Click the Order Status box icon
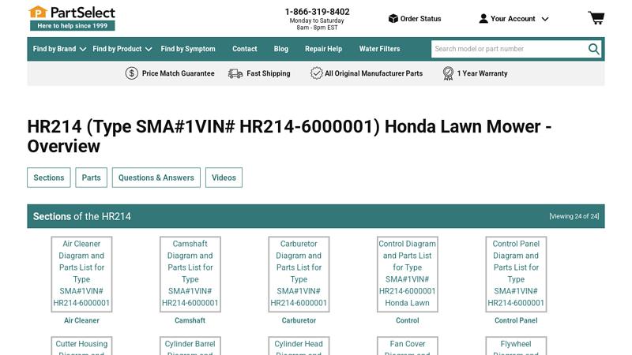 (393, 18)
